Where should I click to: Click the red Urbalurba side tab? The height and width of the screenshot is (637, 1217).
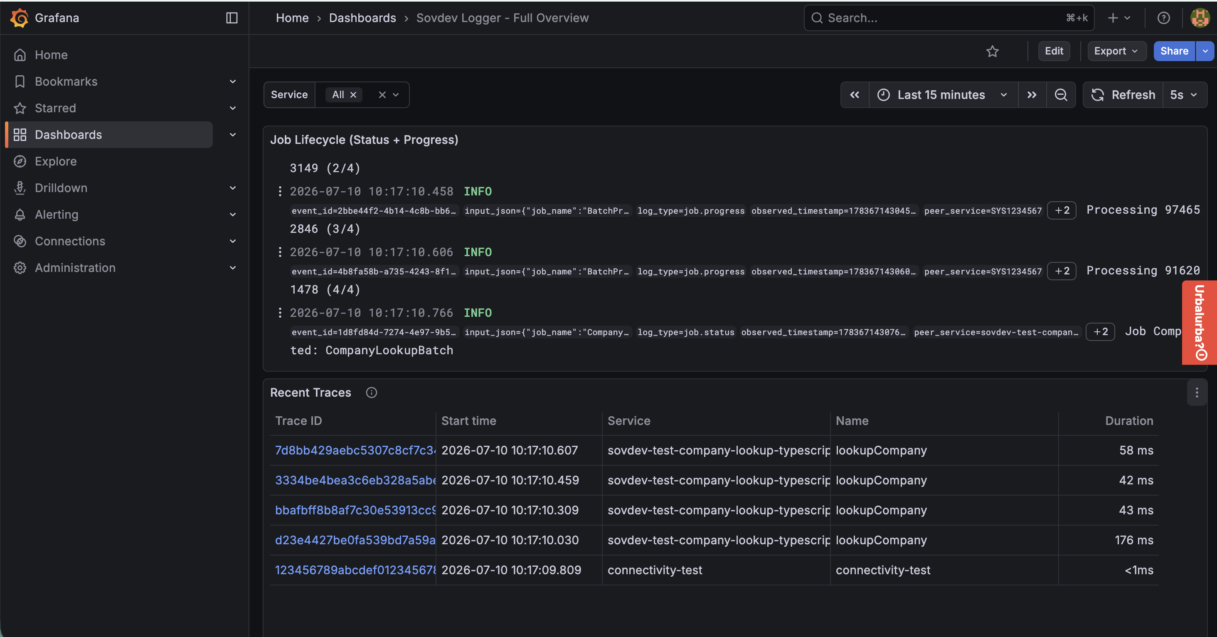coord(1200,323)
